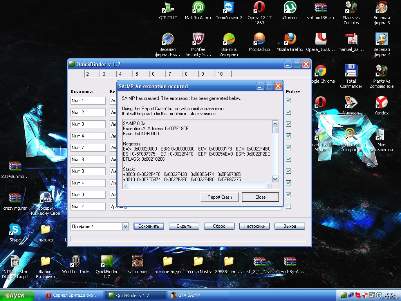Click the Скрыть button in QuickBinder
Image resolution: width=401 pixels, height=301 pixels.
coord(184,226)
